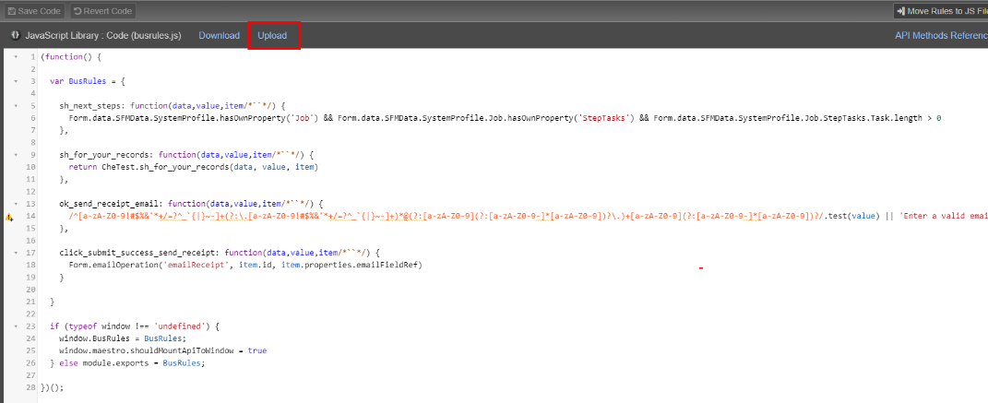Viewport: 988px width, 403px height.
Task: Collapse the ok_send_receipt_email fold at line 13
Action: pyautogui.click(x=16, y=204)
